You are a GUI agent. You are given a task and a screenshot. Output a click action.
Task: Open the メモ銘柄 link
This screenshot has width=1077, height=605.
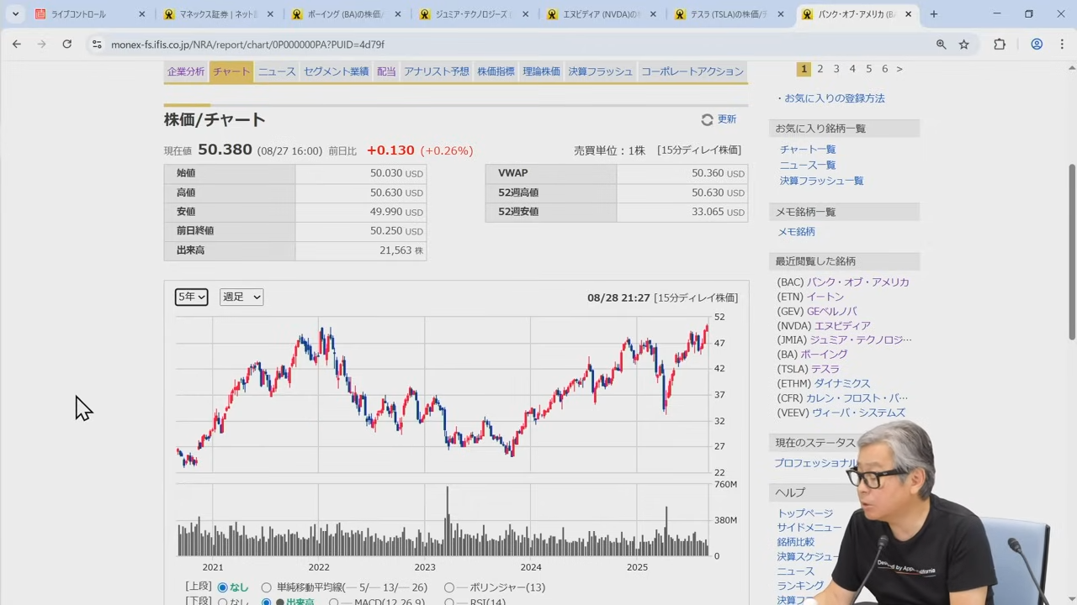click(796, 232)
